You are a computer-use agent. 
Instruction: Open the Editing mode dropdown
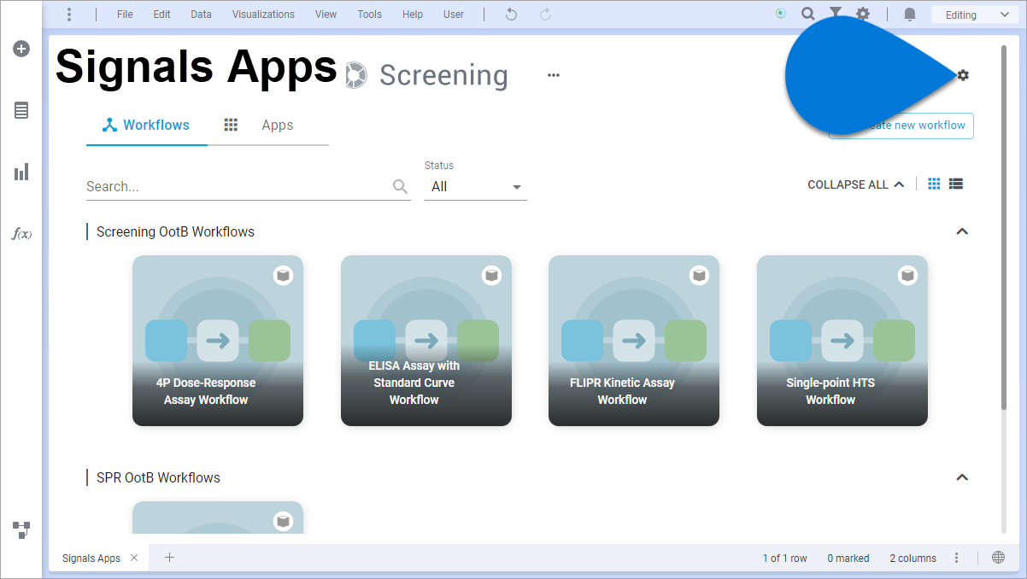click(x=973, y=15)
